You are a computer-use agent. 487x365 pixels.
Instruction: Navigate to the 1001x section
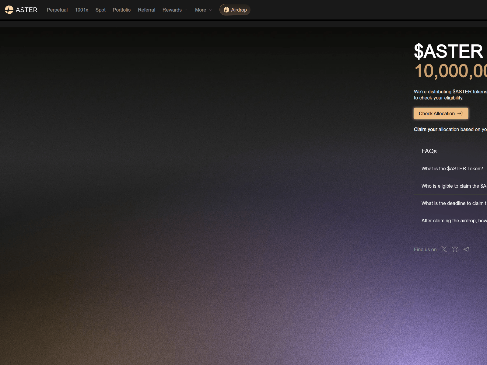(82, 10)
